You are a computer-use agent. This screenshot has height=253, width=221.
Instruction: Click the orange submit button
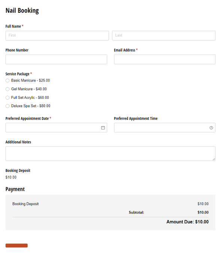16,245
